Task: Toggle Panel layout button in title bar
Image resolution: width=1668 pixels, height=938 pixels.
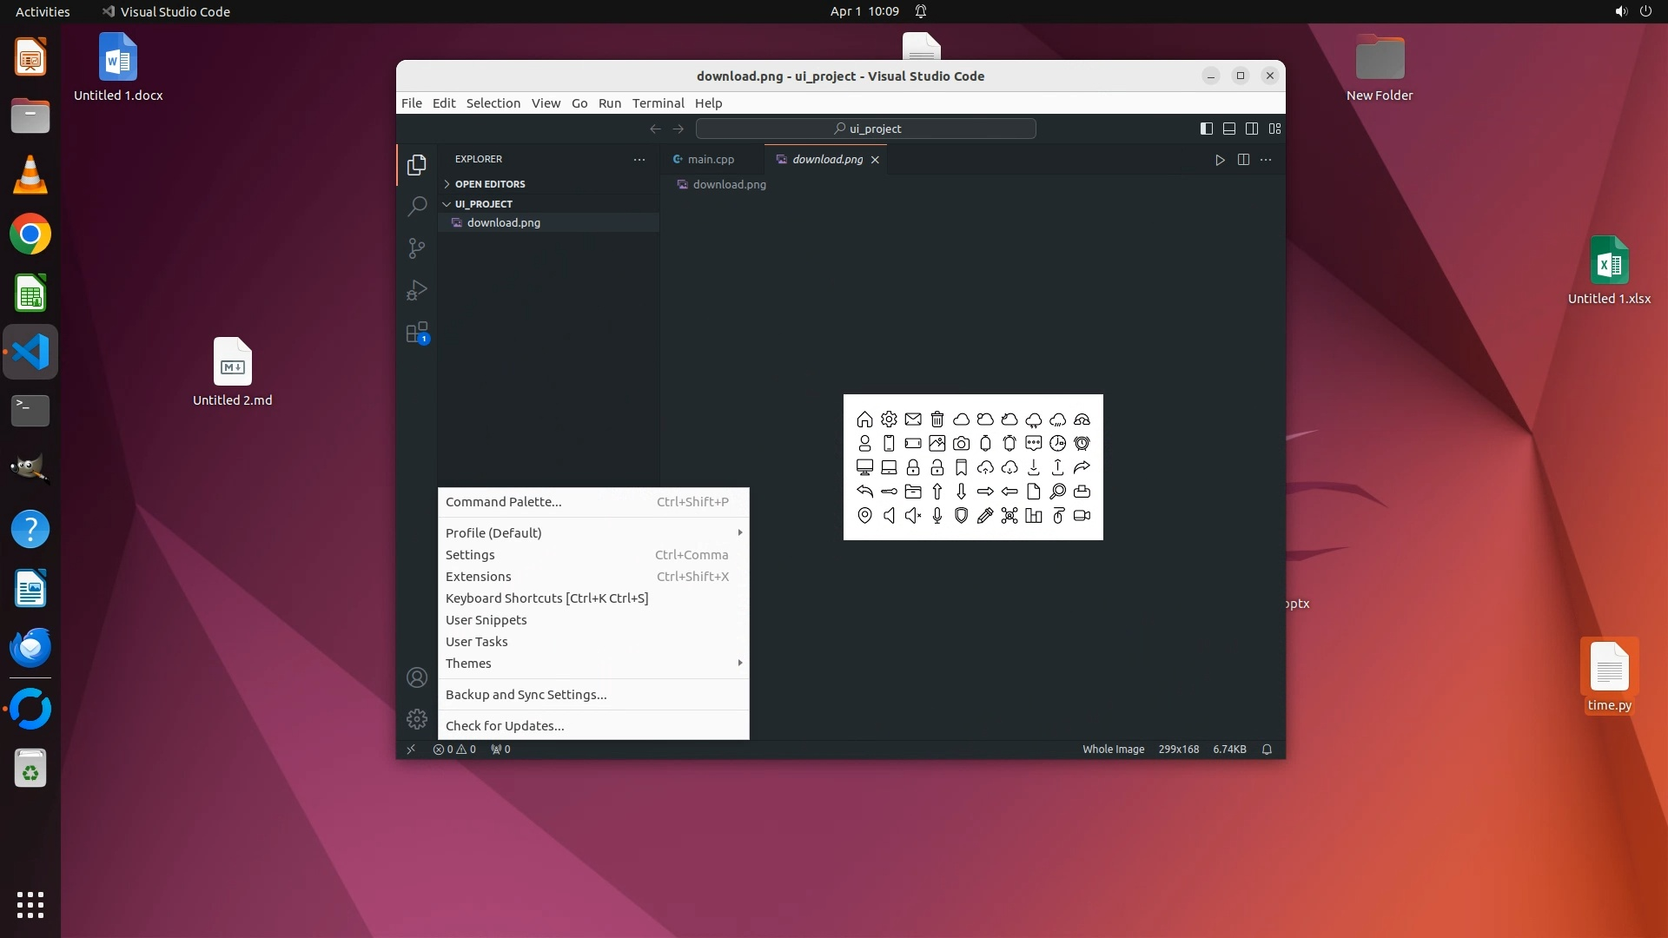Action: (1229, 129)
